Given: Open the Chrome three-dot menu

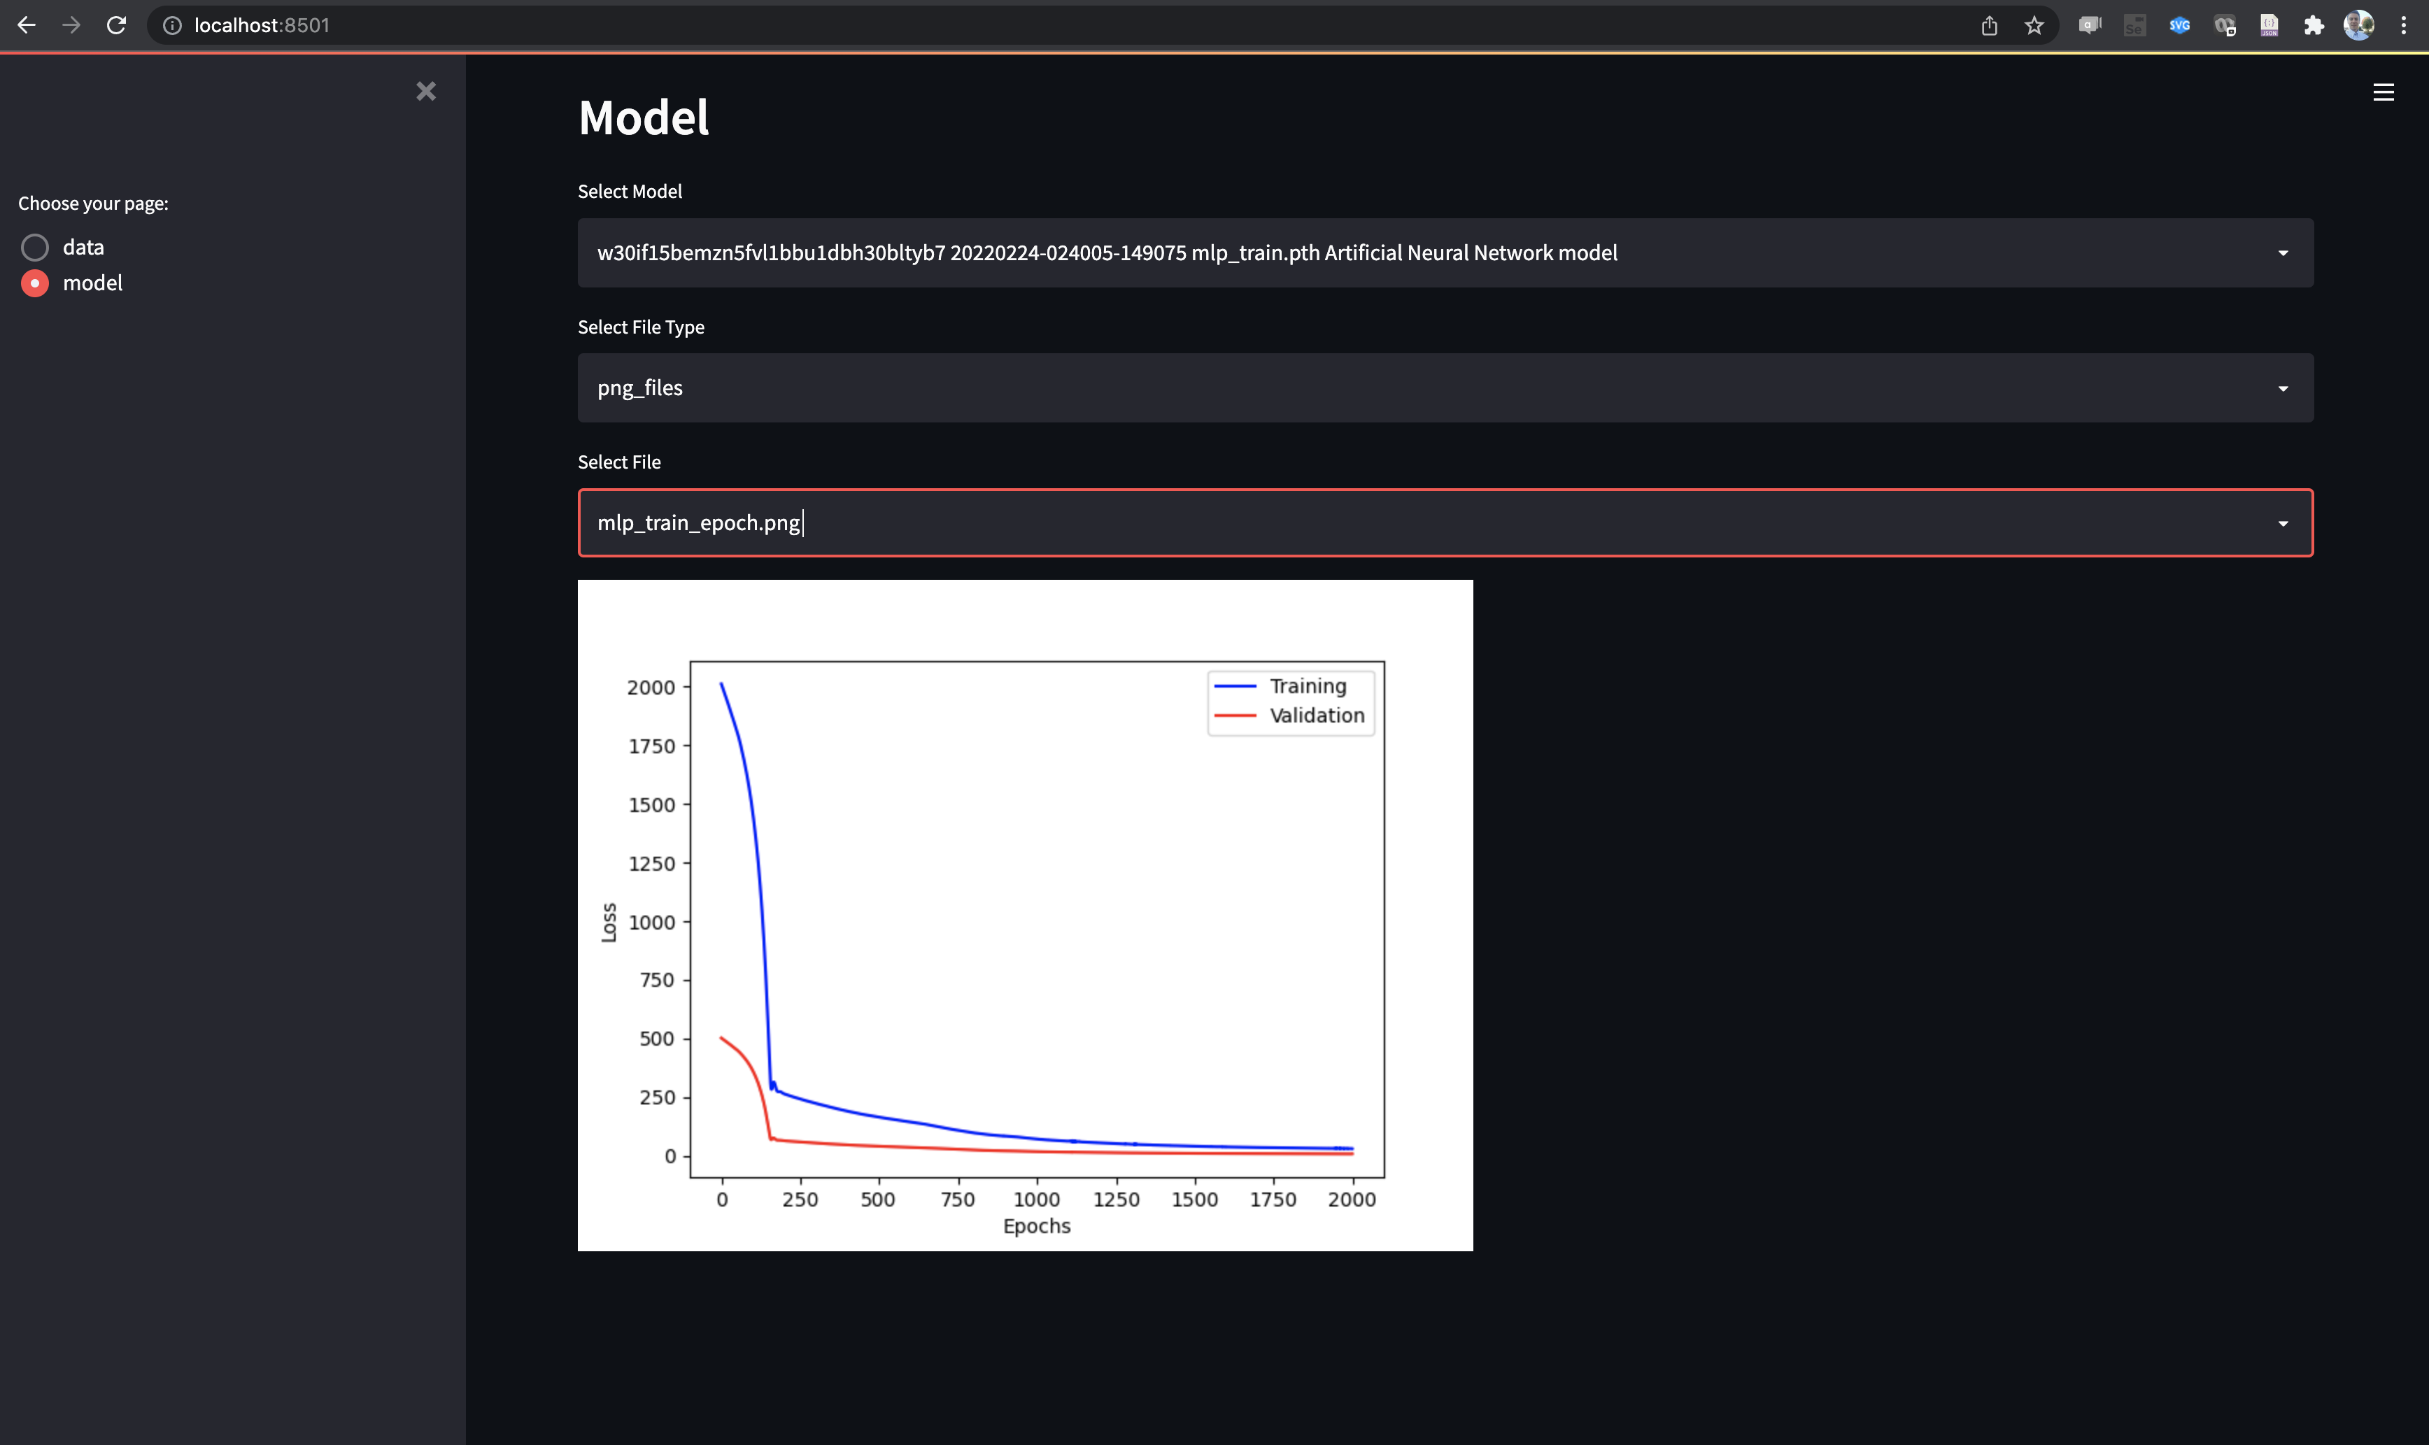Looking at the screenshot, I should point(2404,27).
